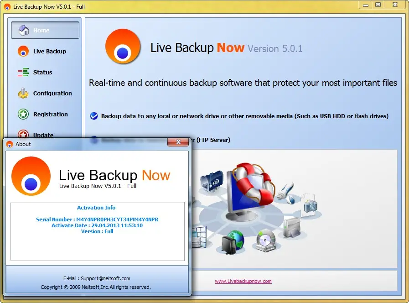Click the Real-time and continuous backup tagline

point(243,83)
